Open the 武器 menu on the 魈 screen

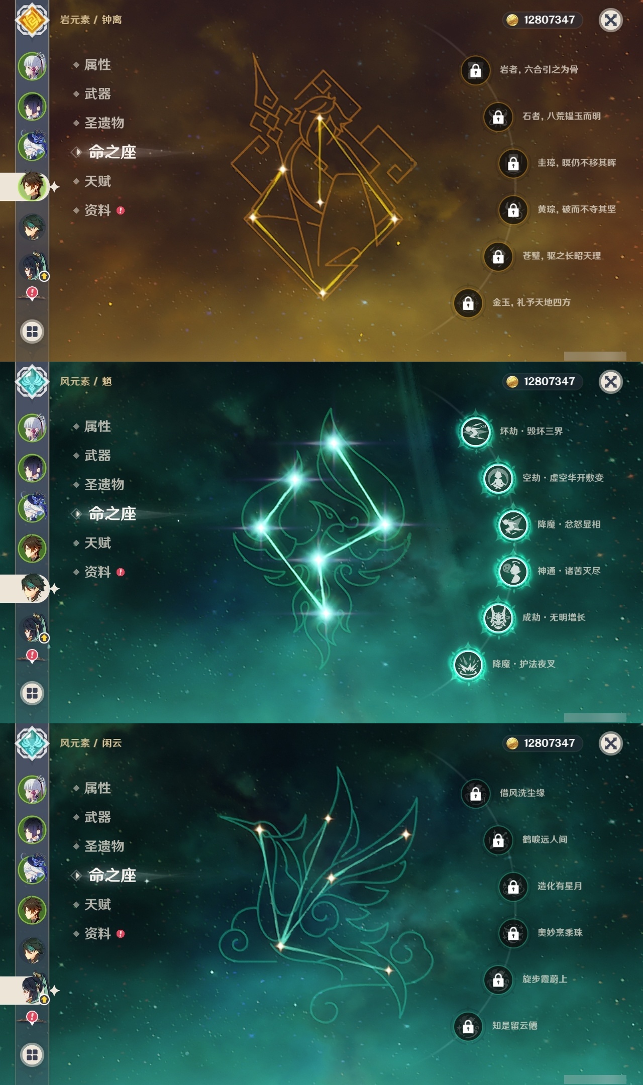(97, 456)
